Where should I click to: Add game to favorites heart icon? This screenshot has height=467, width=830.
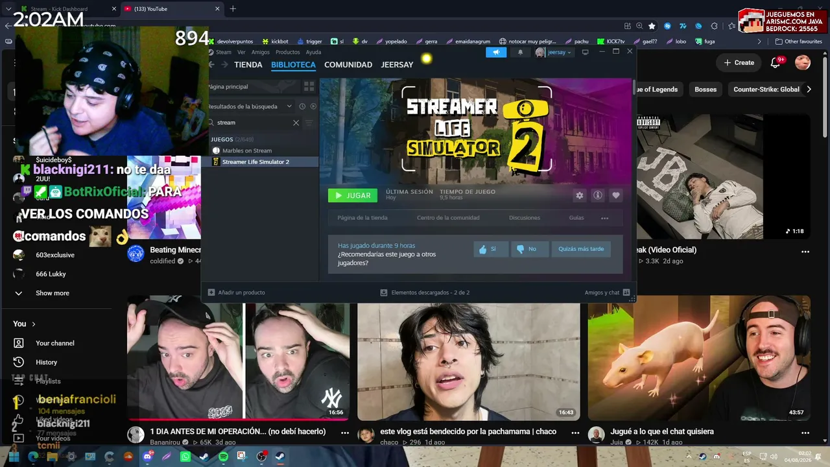616,195
